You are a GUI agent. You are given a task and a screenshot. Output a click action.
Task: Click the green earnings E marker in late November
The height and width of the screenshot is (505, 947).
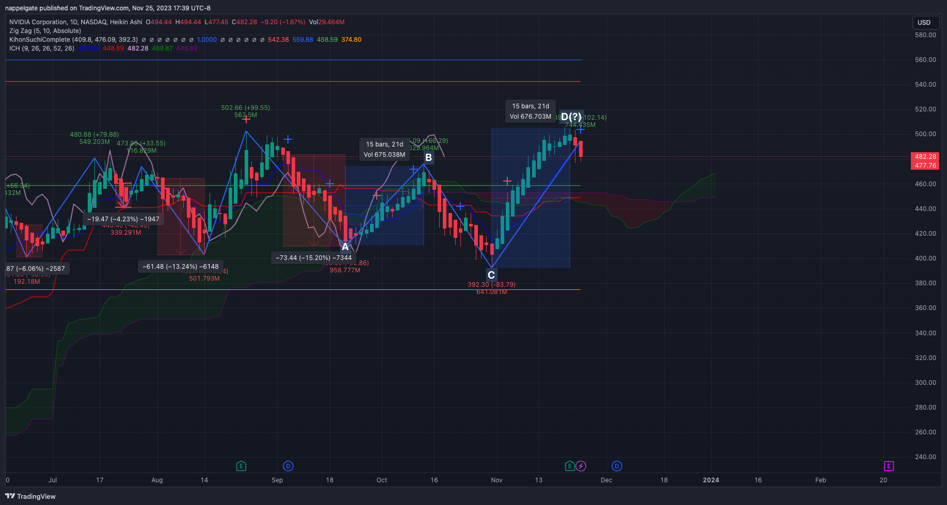[570, 466]
